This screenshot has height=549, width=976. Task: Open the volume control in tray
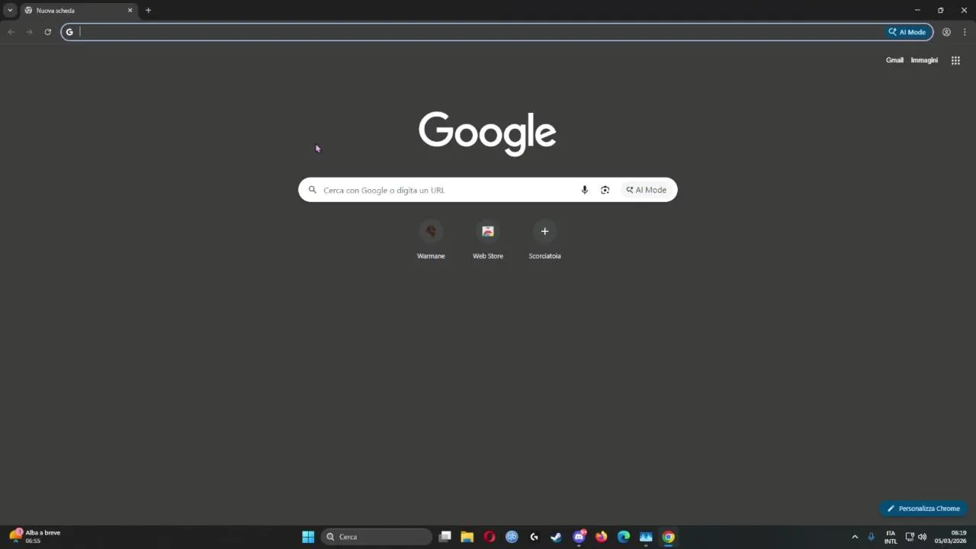(923, 537)
